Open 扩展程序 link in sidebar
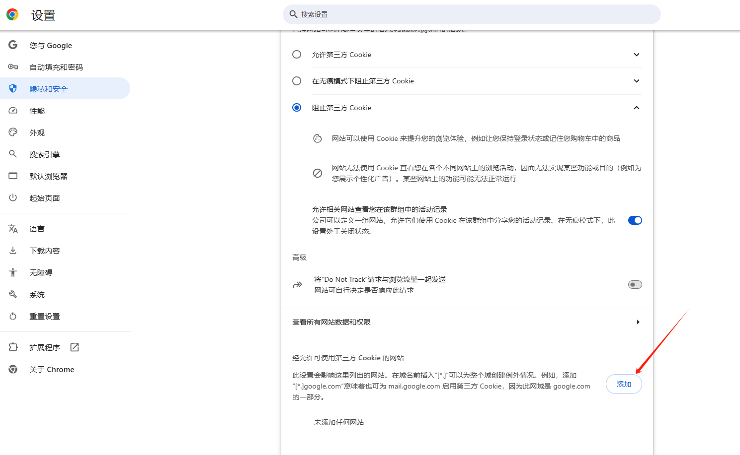740x455 pixels. point(65,347)
